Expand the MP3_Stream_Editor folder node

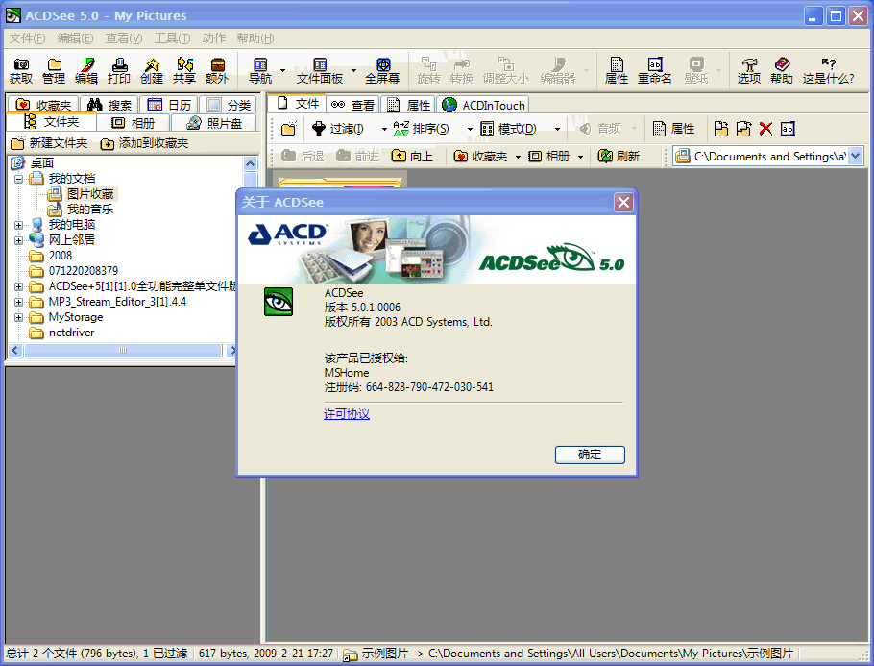pyautogui.click(x=18, y=303)
